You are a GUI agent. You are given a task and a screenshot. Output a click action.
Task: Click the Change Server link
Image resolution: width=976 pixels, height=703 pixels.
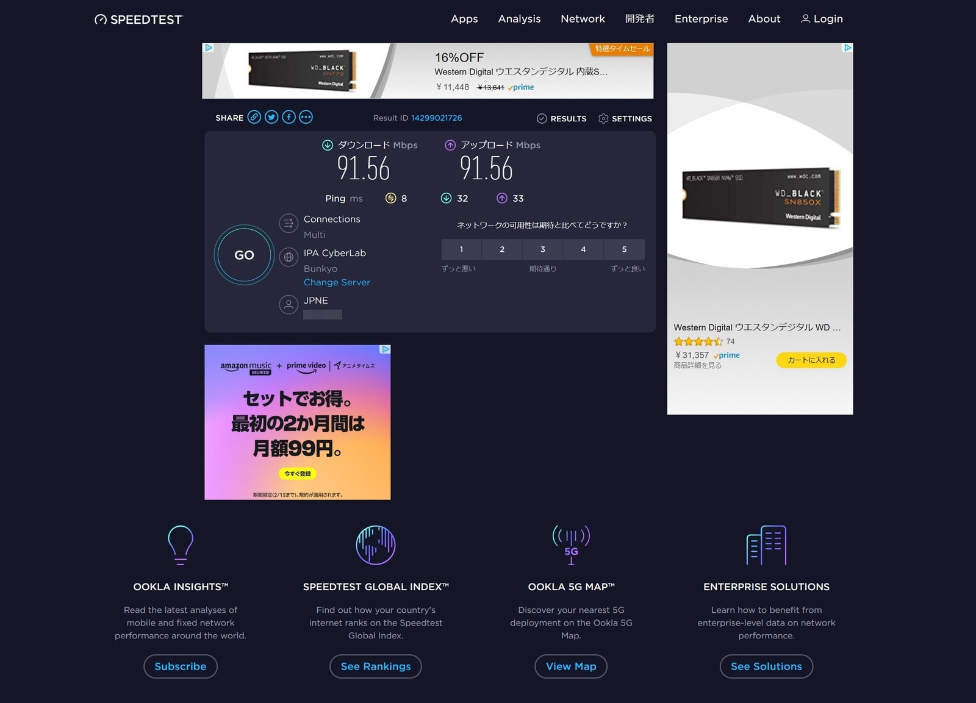[x=337, y=282]
